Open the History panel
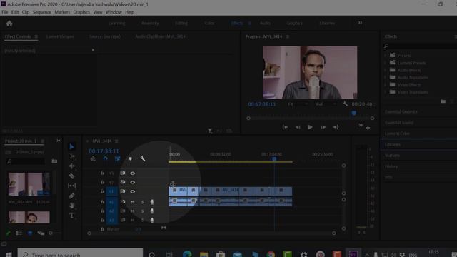The width and height of the screenshot is (457, 257). 391,166
